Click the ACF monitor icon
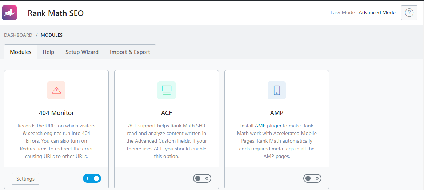This screenshot has width=424, height=190. (x=167, y=90)
